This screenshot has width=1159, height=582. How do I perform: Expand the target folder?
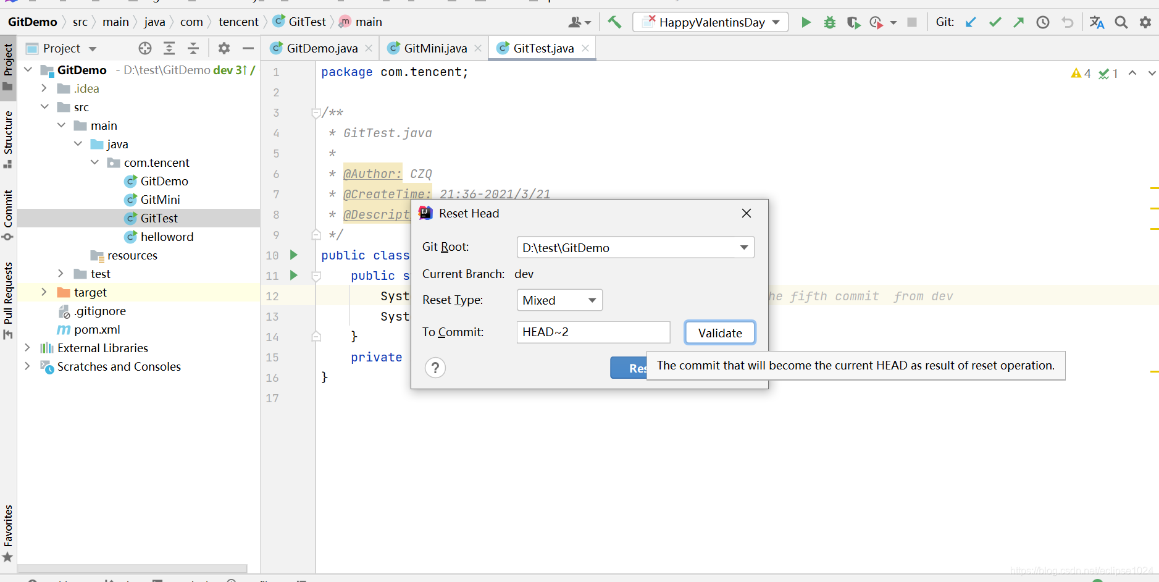click(x=44, y=292)
